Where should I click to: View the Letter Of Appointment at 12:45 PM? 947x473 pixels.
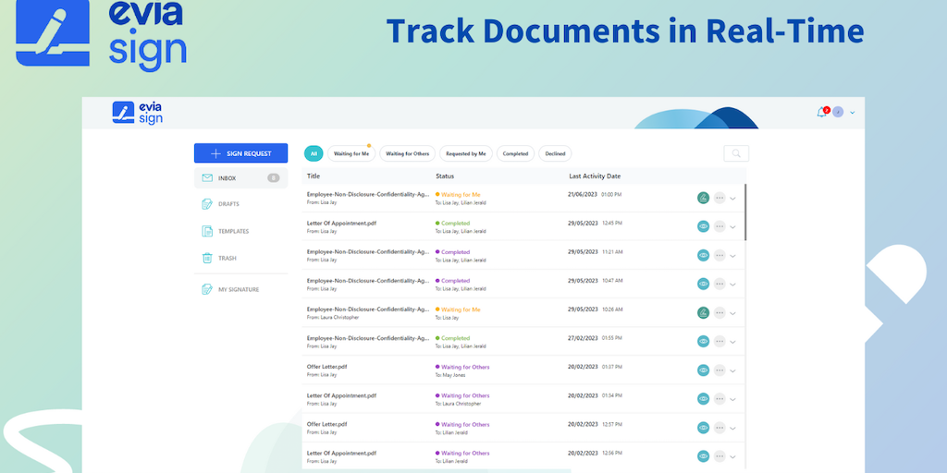click(x=703, y=226)
